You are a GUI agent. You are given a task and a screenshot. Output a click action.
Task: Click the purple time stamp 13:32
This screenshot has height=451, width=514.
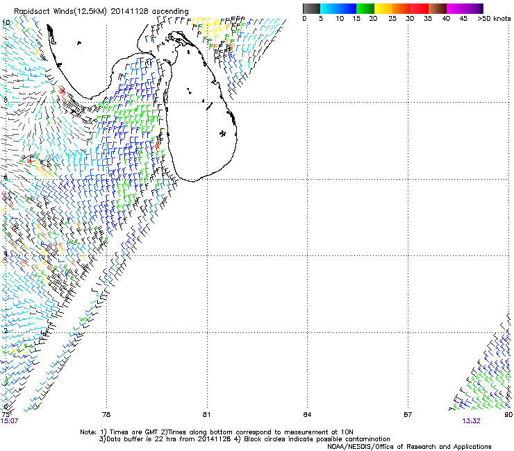coord(471,421)
